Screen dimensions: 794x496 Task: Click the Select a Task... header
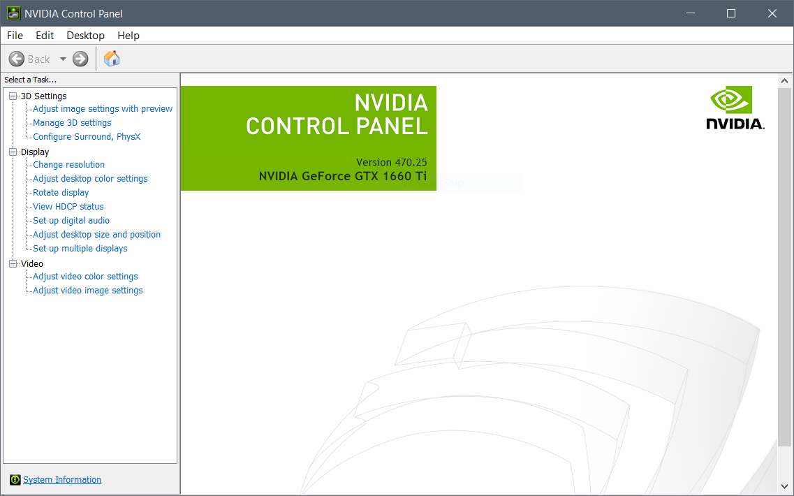[x=31, y=80]
